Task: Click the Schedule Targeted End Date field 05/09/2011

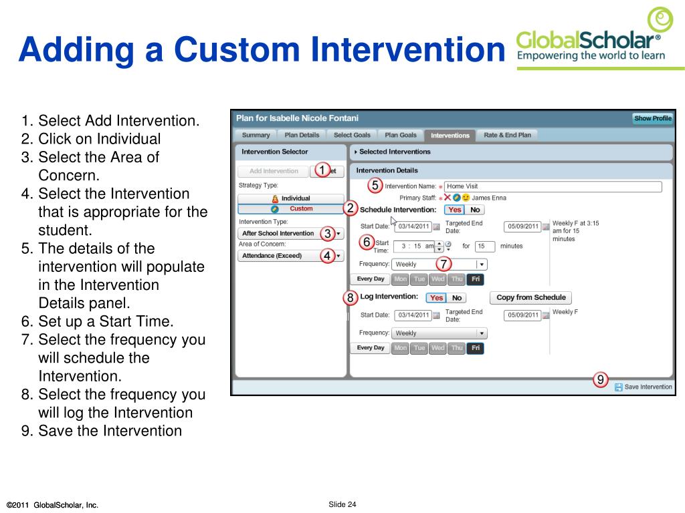Action: 523,227
